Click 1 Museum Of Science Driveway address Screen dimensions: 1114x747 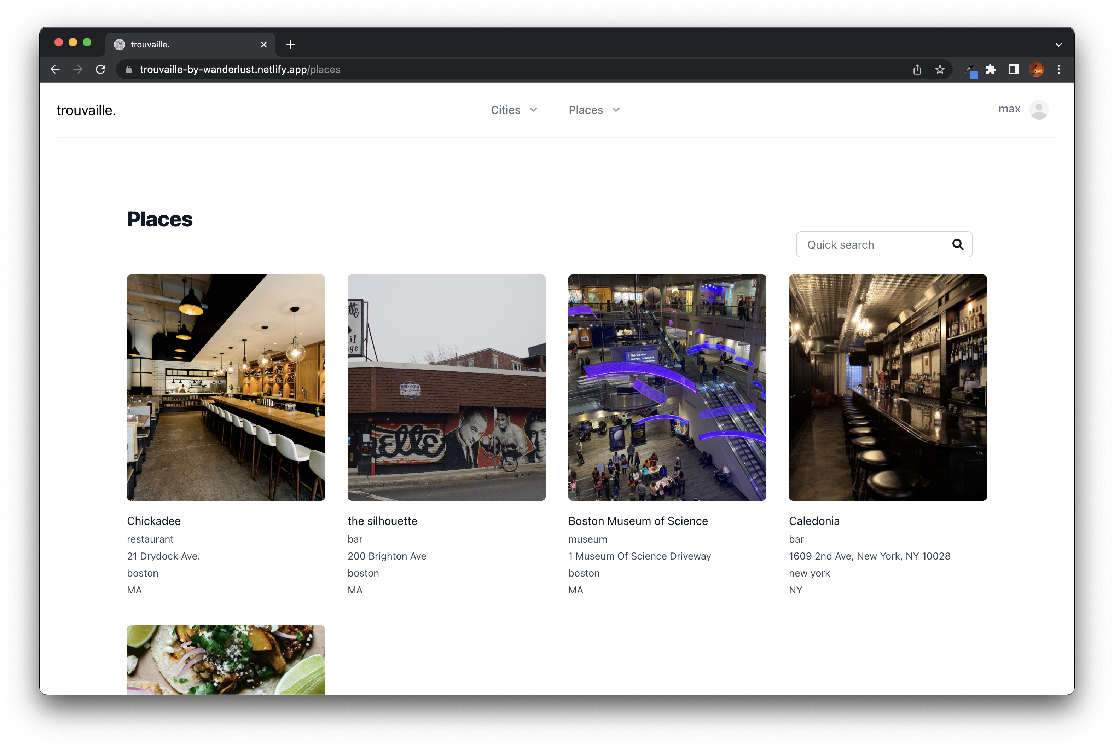(x=639, y=556)
